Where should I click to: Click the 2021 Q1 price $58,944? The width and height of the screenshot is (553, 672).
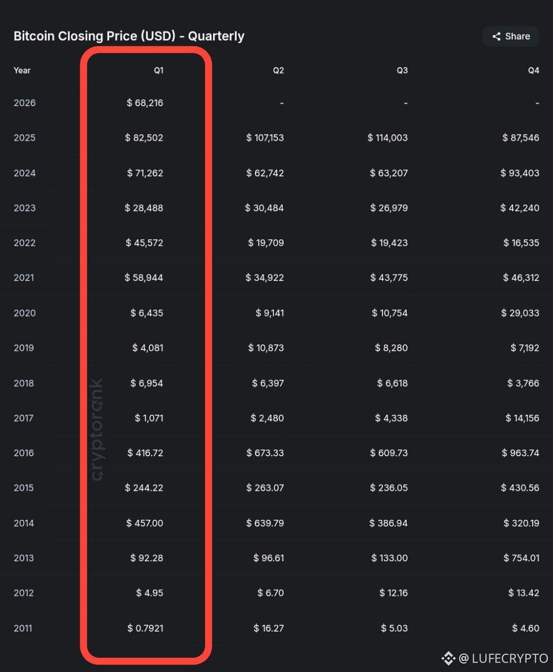coord(144,277)
